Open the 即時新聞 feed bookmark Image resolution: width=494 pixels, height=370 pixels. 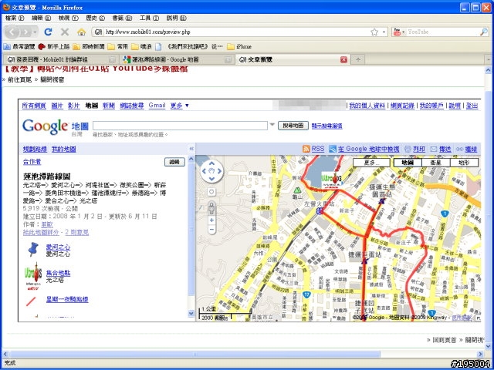[x=89, y=46]
